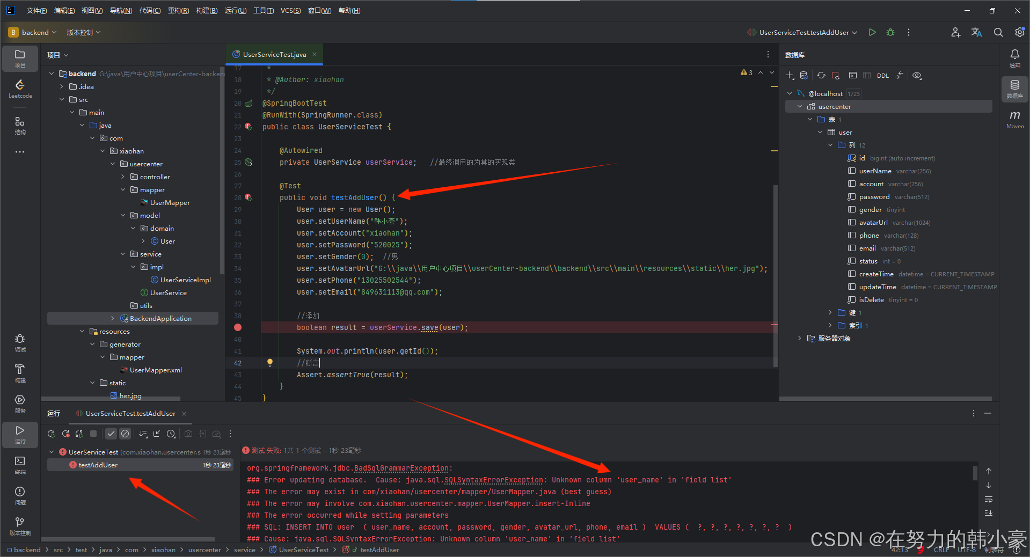View DDL of the selected database object
This screenshot has width=1030, height=557.
[882, 75]
